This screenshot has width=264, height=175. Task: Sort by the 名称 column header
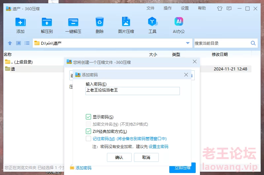point(8,54)
